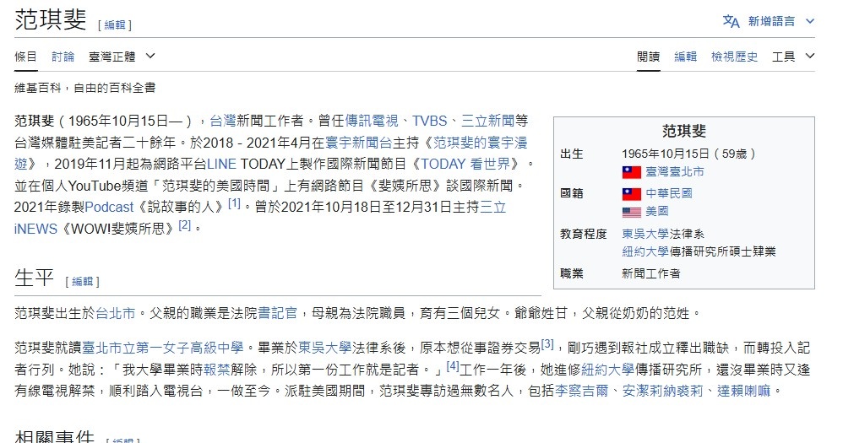
Task: Open the 李察吉爾 link
Action: (581, 391)
